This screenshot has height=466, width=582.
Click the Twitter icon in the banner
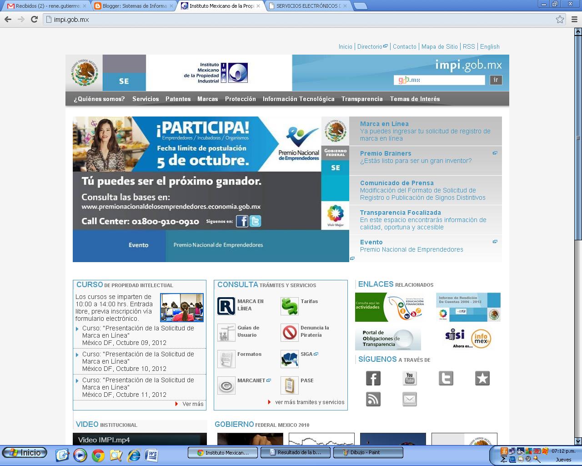[256, 221]
